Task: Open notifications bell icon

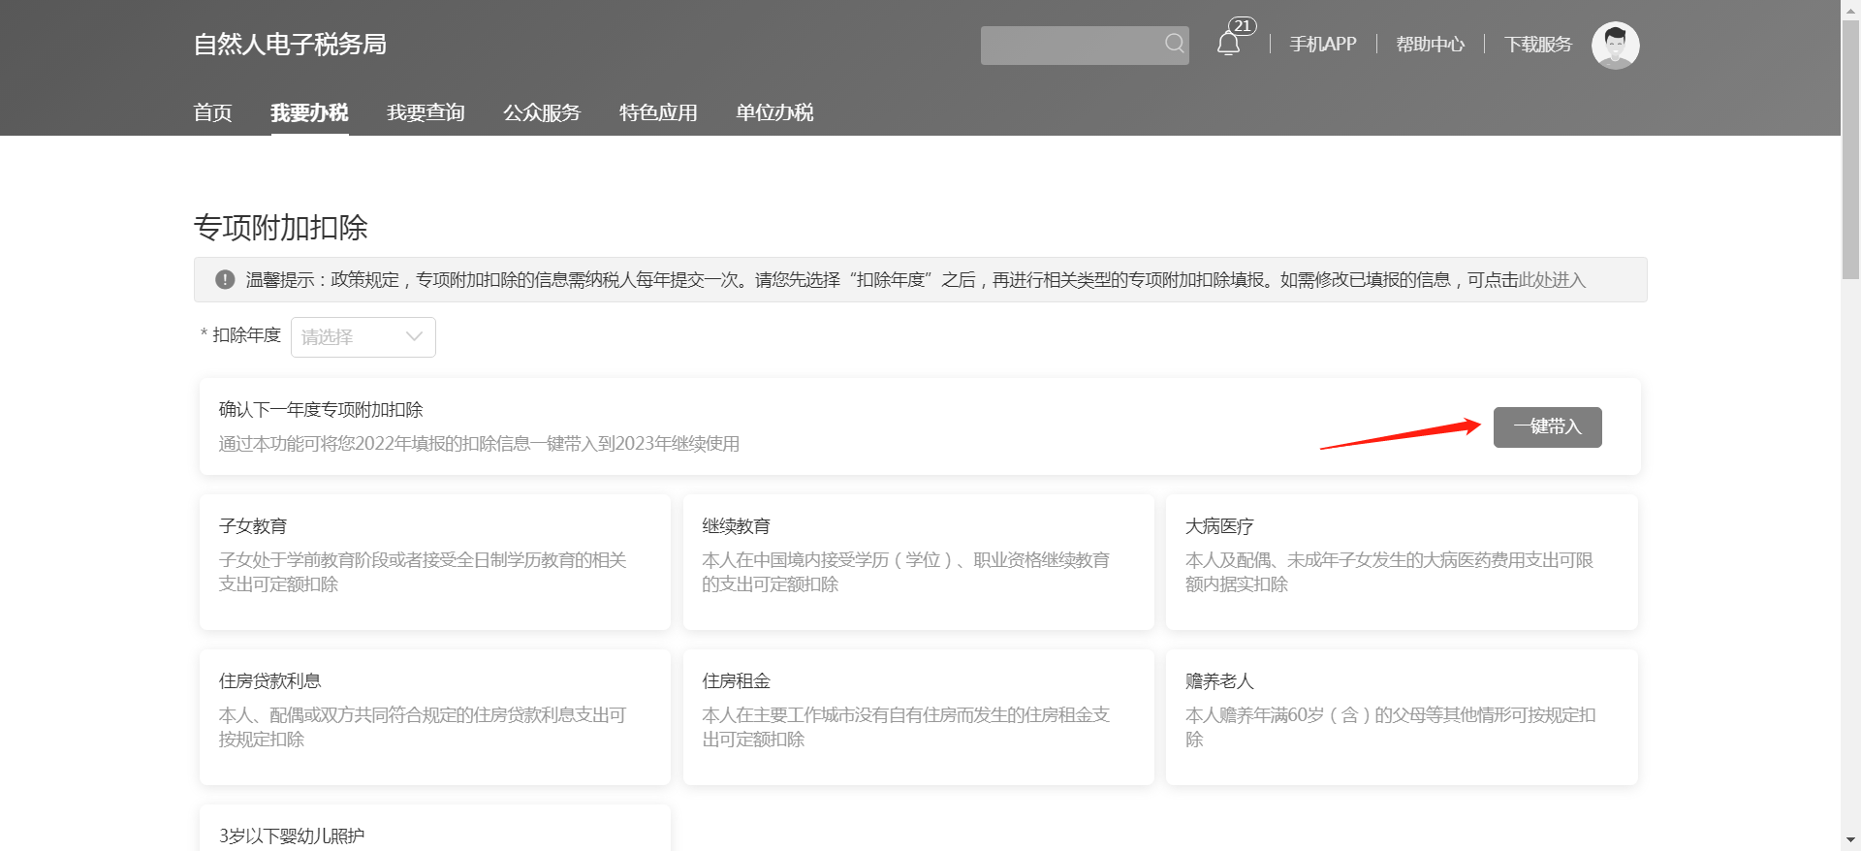Action: [1228, 44]
